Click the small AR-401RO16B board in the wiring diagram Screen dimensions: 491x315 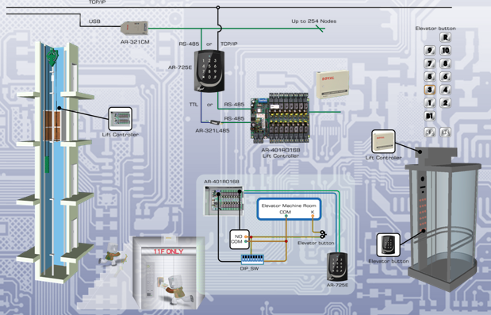pos(224,201)
